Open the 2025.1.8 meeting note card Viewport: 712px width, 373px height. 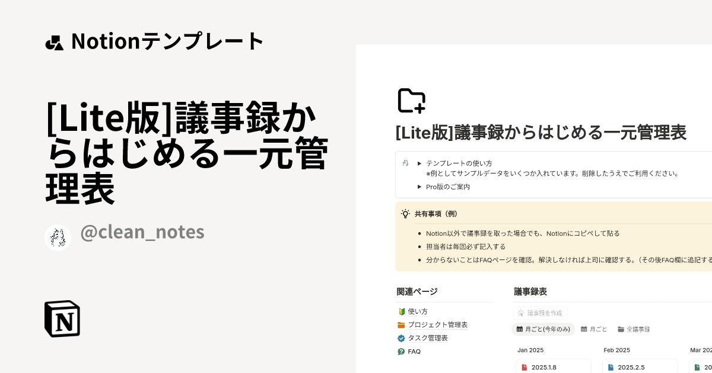[553, 367]
